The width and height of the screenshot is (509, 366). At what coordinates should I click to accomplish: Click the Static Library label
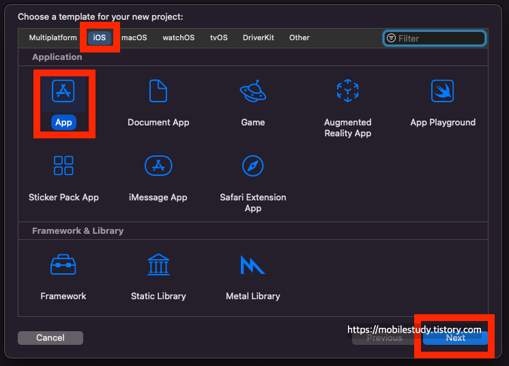pyautogui.click(x=158, y=296)
